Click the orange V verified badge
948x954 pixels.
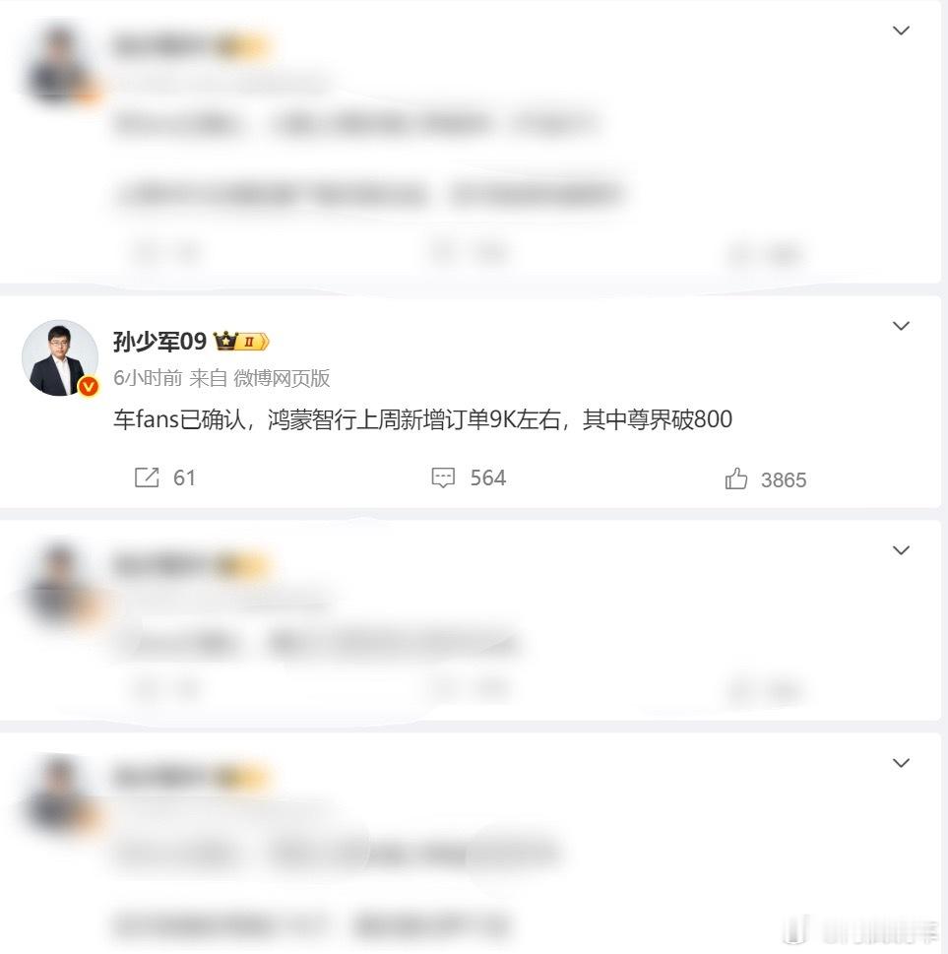pos(89,386)
